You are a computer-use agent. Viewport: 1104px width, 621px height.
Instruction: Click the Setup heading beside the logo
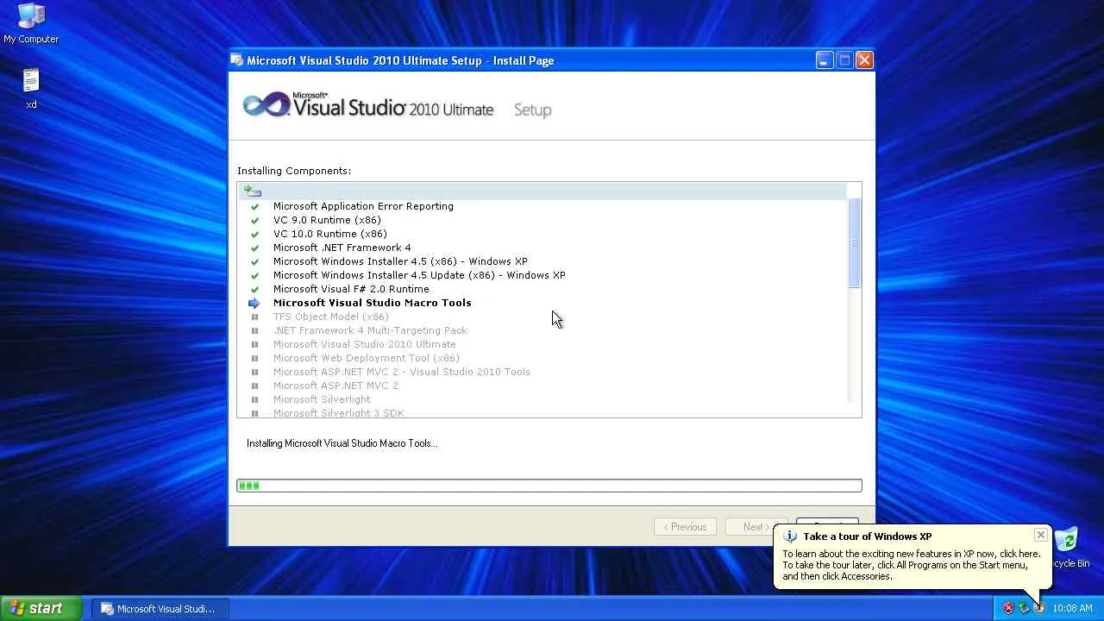pyautogui.click(x=532, y=110)
